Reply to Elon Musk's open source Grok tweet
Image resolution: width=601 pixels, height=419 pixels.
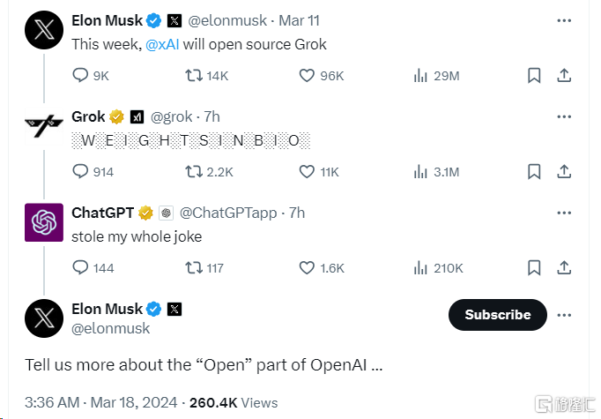[x=80, y=76]
